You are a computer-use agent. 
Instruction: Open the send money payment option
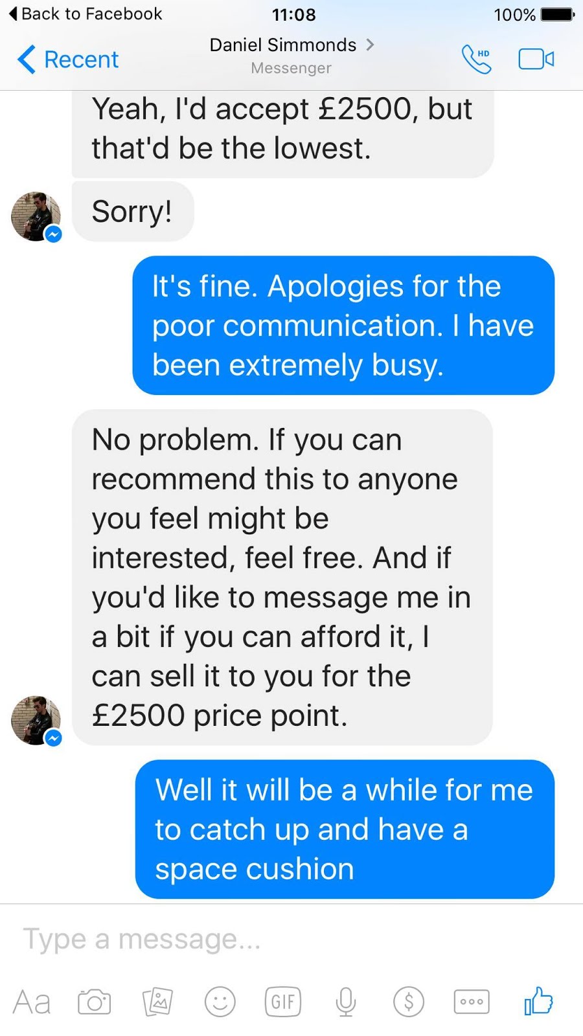(x=409, y=1002)
